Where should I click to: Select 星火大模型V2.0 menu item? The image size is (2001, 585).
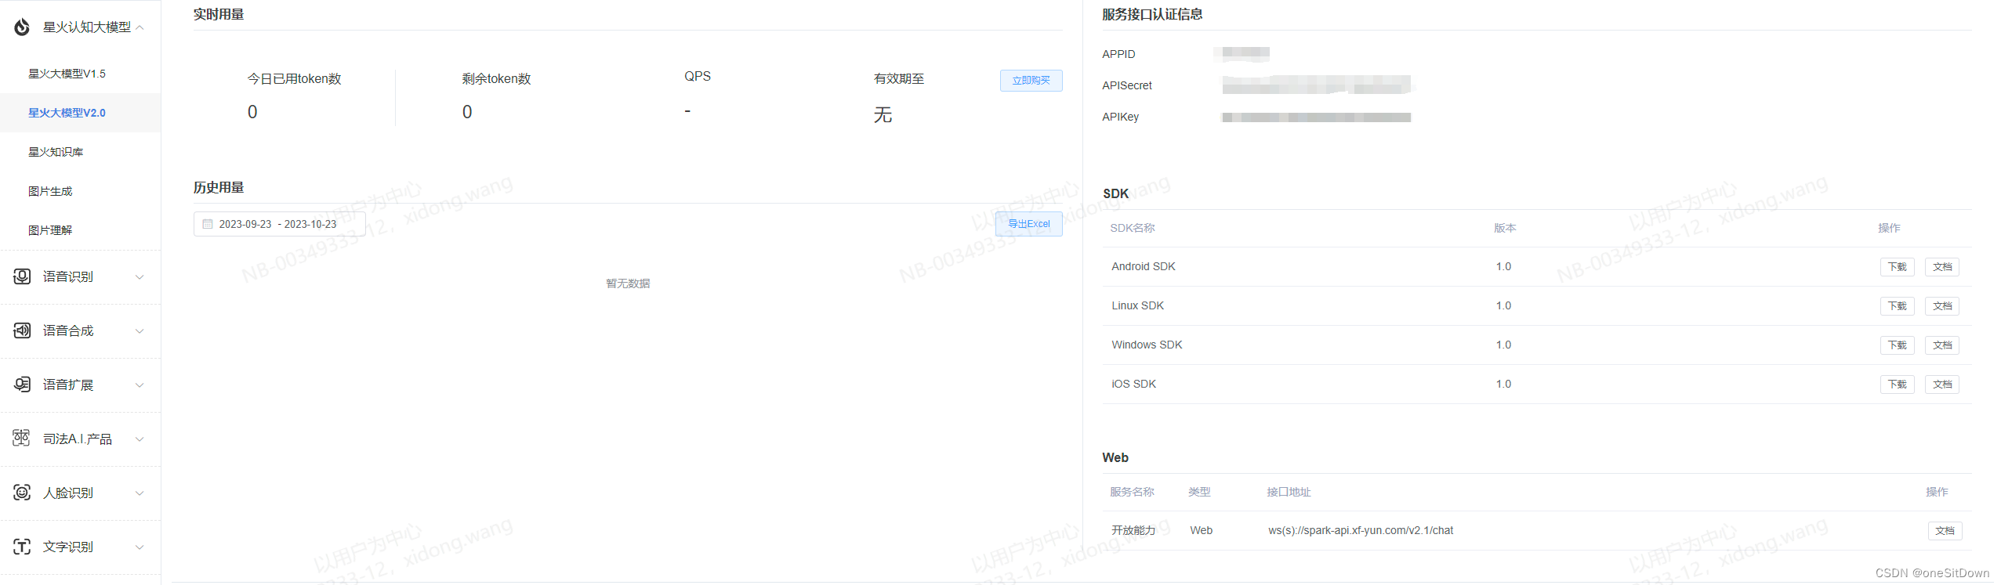tap(80, 113)
